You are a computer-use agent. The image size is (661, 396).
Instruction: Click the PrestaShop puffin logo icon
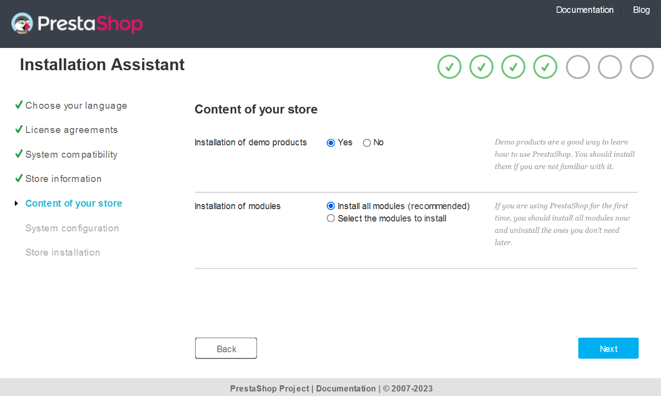(22, 23)
